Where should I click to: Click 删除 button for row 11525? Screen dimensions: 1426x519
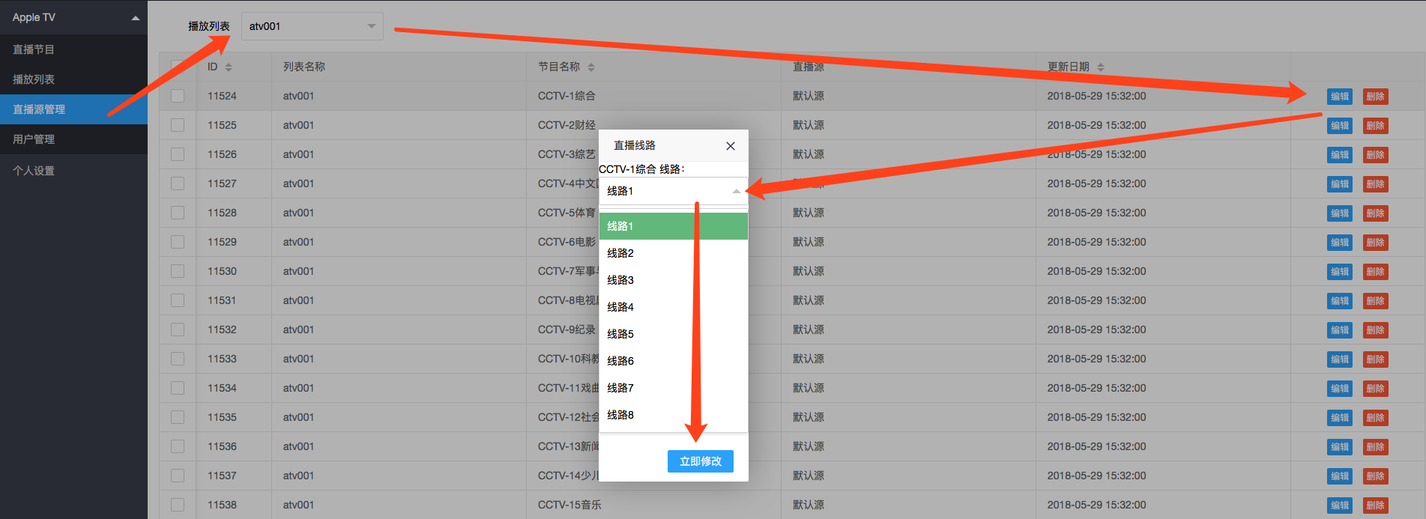pyautogui.click(x=1375, y=126)
